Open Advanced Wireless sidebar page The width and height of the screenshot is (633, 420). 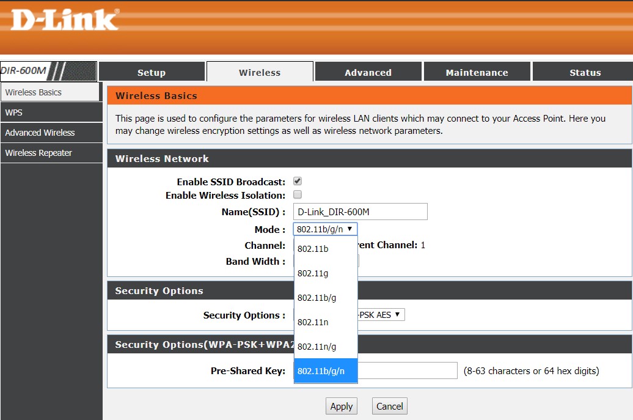click(51, 133)
